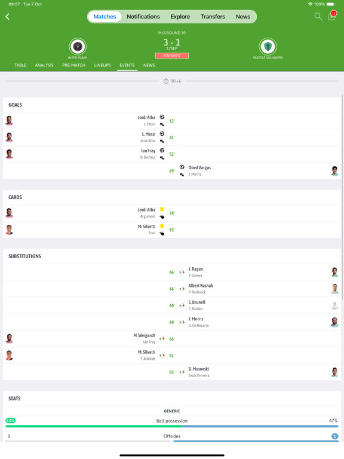
Task: Tap substitution arrows for J. Ragen
Action: pos(182,273)
